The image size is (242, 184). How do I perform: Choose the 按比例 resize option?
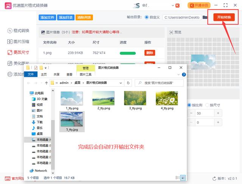189,105
